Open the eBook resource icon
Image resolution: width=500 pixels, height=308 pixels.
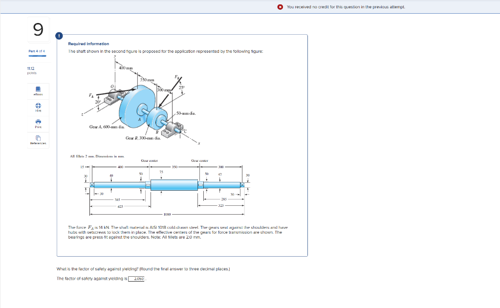point(38,89)
